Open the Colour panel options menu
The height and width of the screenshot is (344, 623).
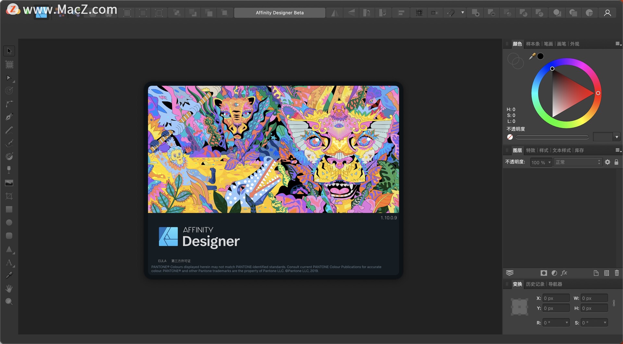618,44
